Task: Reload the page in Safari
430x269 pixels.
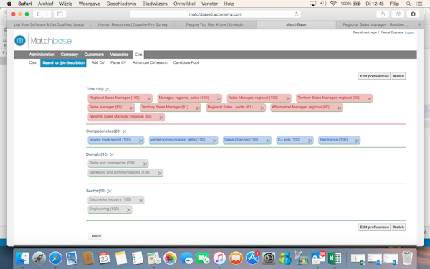Action: (x=296, y=14)
